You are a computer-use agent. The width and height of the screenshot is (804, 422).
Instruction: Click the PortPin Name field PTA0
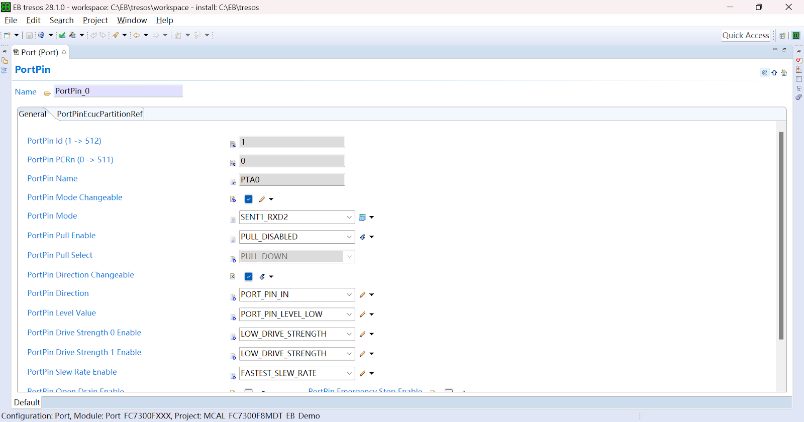292,180
